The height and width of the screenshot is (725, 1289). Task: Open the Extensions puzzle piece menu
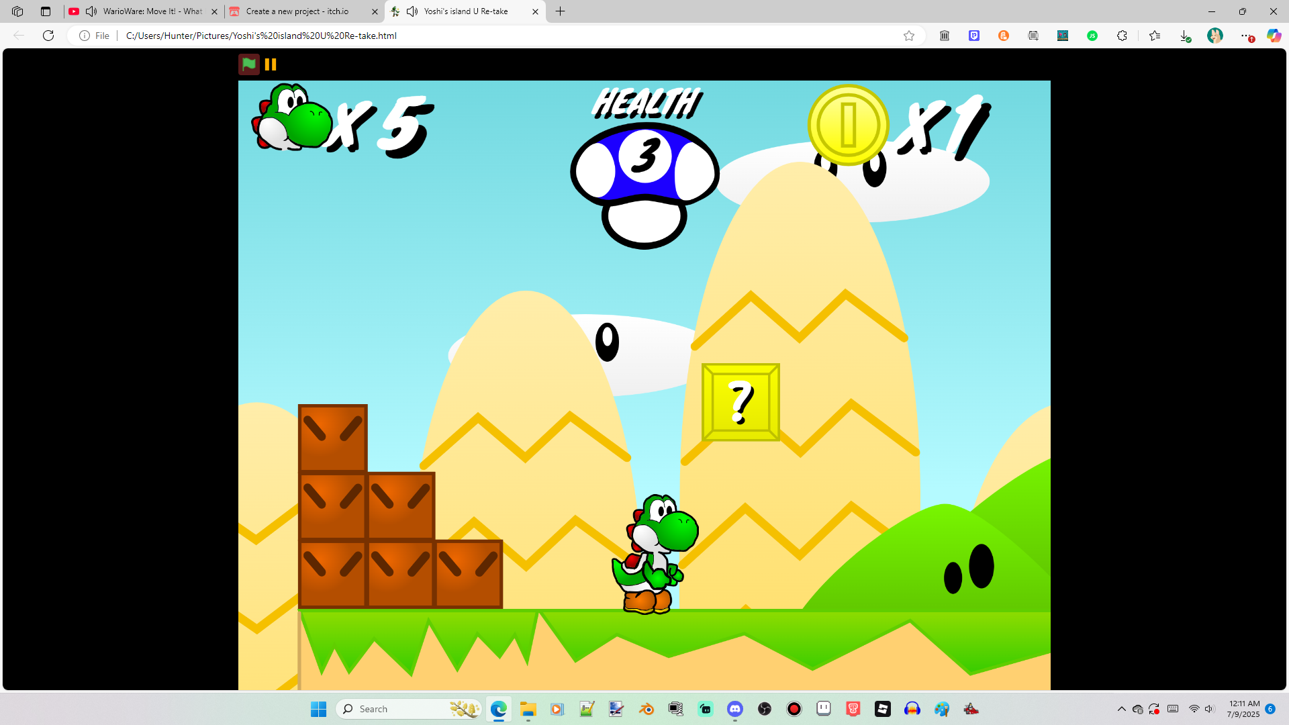pos(1122,36)
